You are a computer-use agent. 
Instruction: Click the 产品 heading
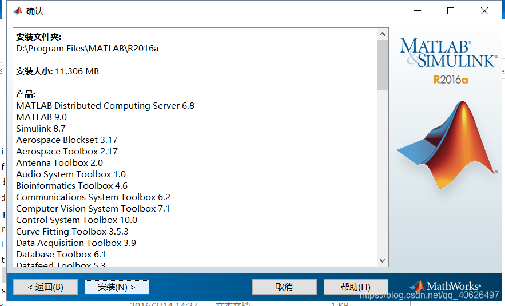pyautogui.click(x=26, y=94)
